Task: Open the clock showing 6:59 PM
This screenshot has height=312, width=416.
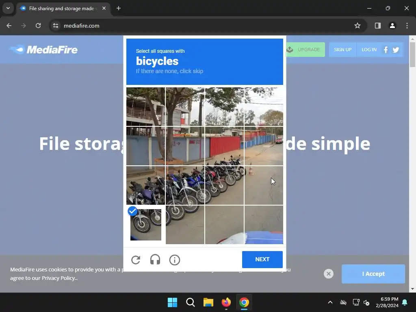Action: click(387, 302)
